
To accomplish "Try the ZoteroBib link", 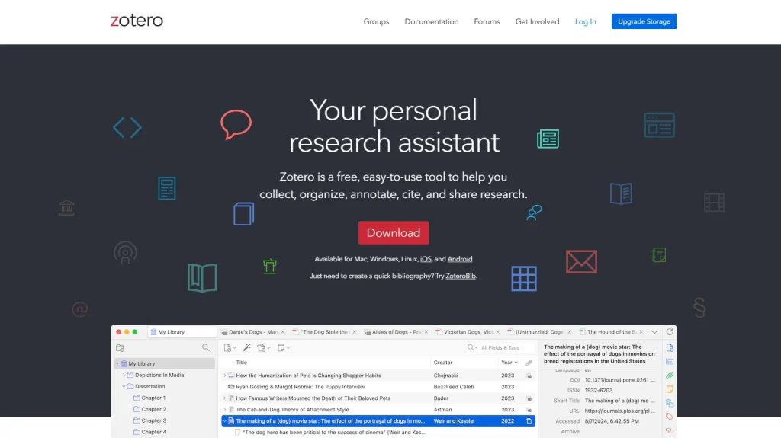I will [460, 276].
